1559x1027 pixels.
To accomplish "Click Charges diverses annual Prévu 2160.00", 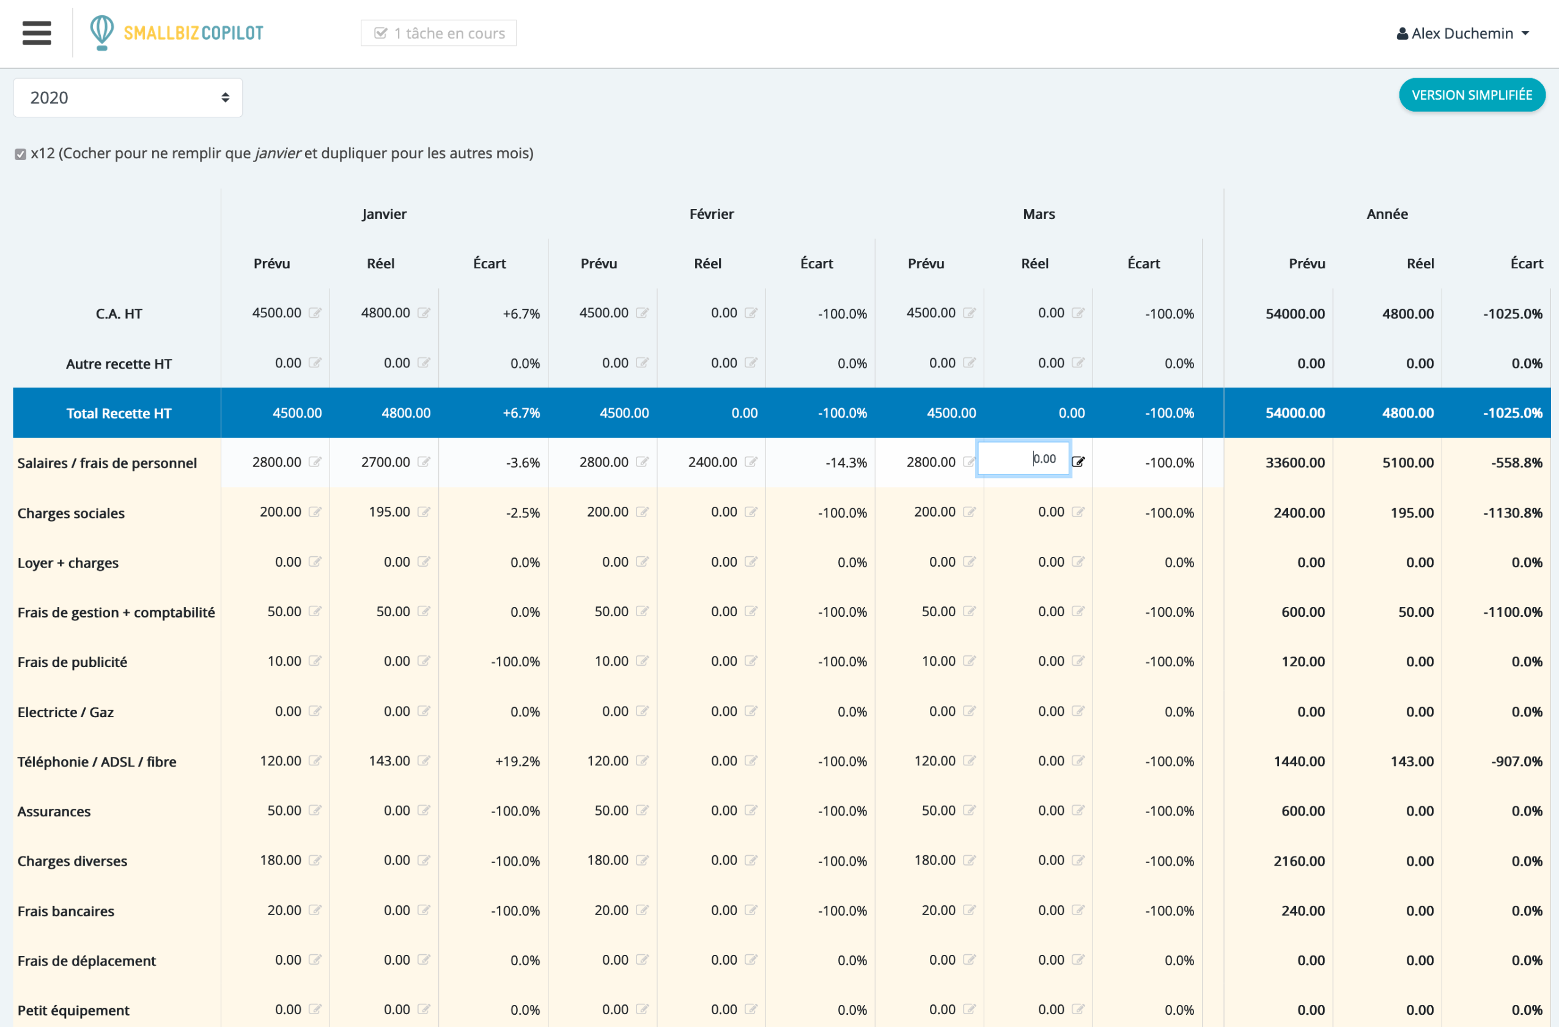I will 1299,861.
